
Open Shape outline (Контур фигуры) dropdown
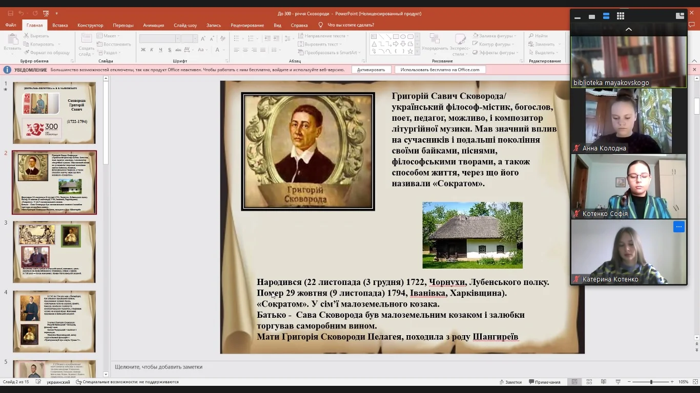(x=495, y=45)
